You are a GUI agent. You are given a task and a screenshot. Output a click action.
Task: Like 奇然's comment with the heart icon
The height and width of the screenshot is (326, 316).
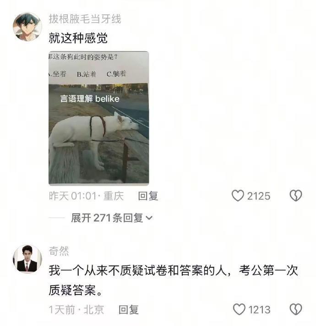[x=239, y=309]
